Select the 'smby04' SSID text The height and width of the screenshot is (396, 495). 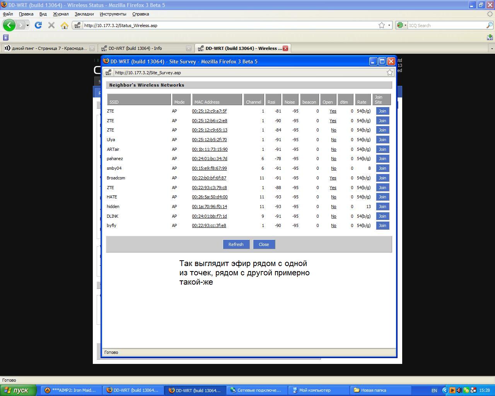[x=114, y=168]
